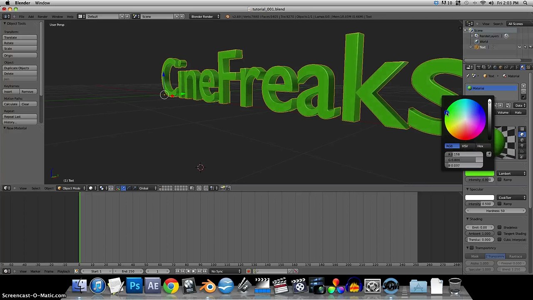Open iTunes from the Dock
The image size is (533, 300).
coord(98,286)
